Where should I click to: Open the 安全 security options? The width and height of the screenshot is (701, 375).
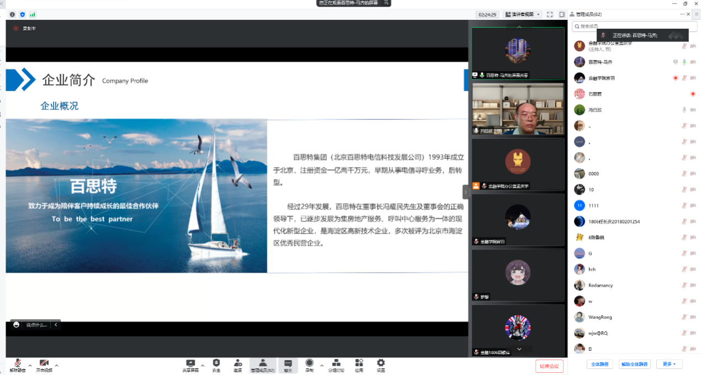216,365
